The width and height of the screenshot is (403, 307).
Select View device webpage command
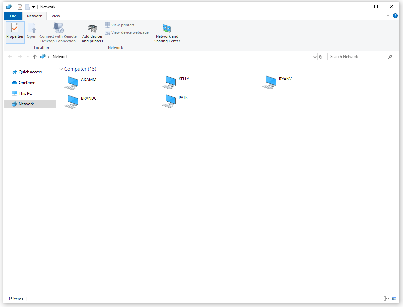coord(127,32)
